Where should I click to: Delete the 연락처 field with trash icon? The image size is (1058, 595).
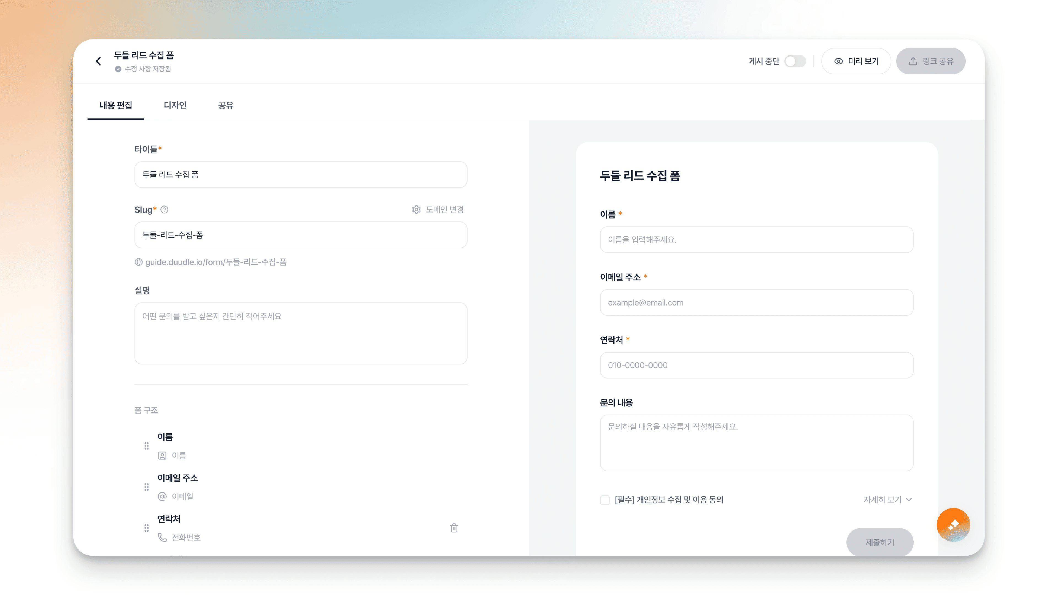coord(454,528)
